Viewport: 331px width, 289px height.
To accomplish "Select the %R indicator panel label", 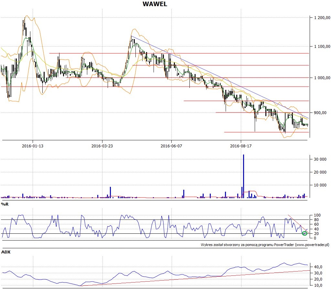I will pyautogui.click(x=5, y=204).
